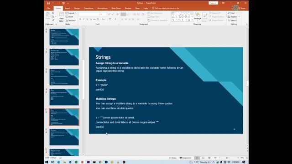Expand the shapes gallery with the More arrow
The height and width of the screenshot is (164, 292).
[x=192, y=20]
